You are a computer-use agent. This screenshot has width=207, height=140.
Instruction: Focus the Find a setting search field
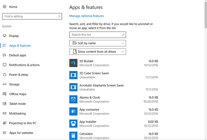pyautogui.click(x=32, y=16)
